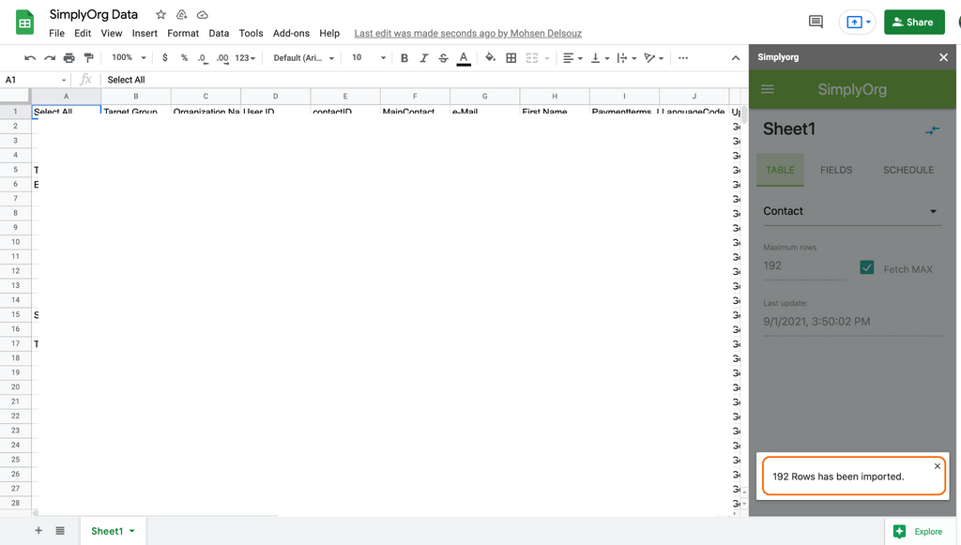
Task: Open the vertical align dropdown
Action: coord(600,57)
